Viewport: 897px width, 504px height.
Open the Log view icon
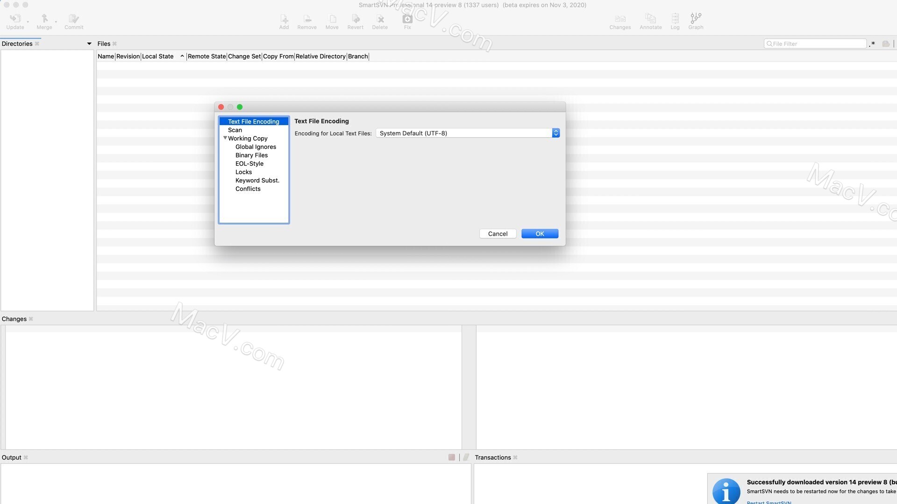(x=675, y=21)
